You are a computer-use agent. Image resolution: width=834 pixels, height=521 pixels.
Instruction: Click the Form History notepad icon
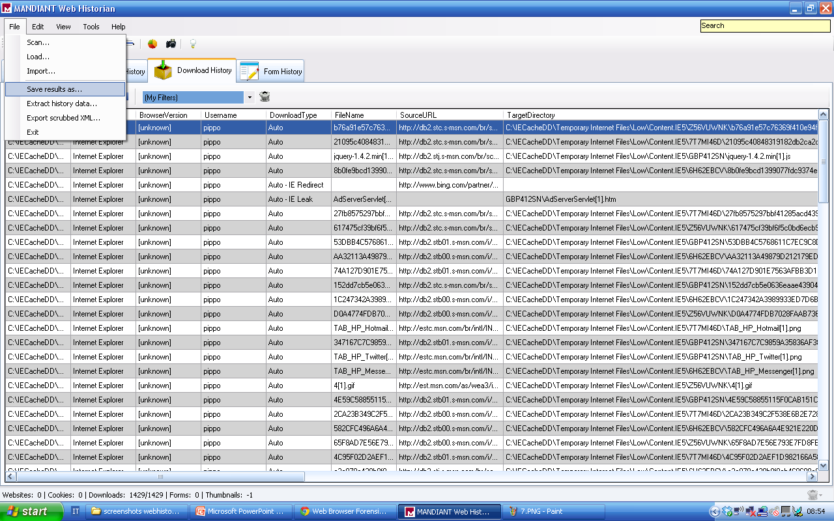(249, 72)
